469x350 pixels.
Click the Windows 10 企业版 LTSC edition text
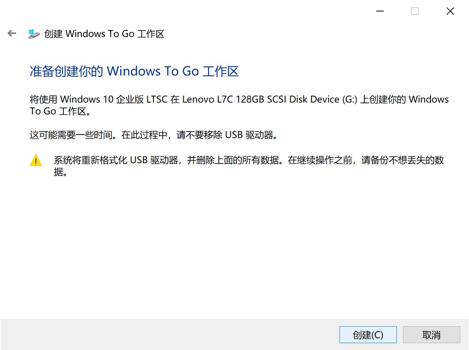coord(114,100)
